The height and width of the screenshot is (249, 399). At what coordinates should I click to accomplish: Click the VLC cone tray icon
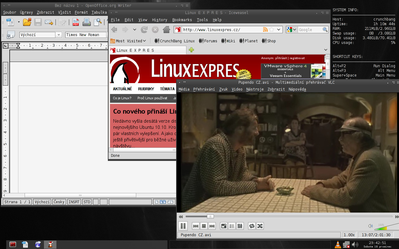tap(338, 245)
